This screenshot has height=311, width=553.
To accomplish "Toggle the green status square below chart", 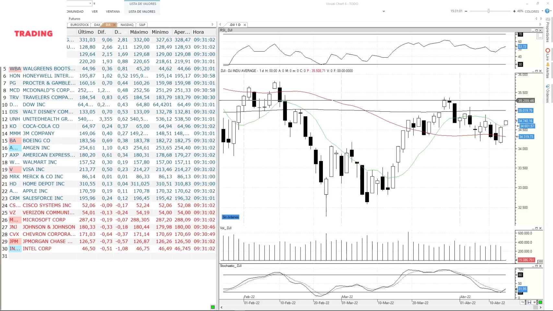I will pyautogui.click(x=540, y=302).
